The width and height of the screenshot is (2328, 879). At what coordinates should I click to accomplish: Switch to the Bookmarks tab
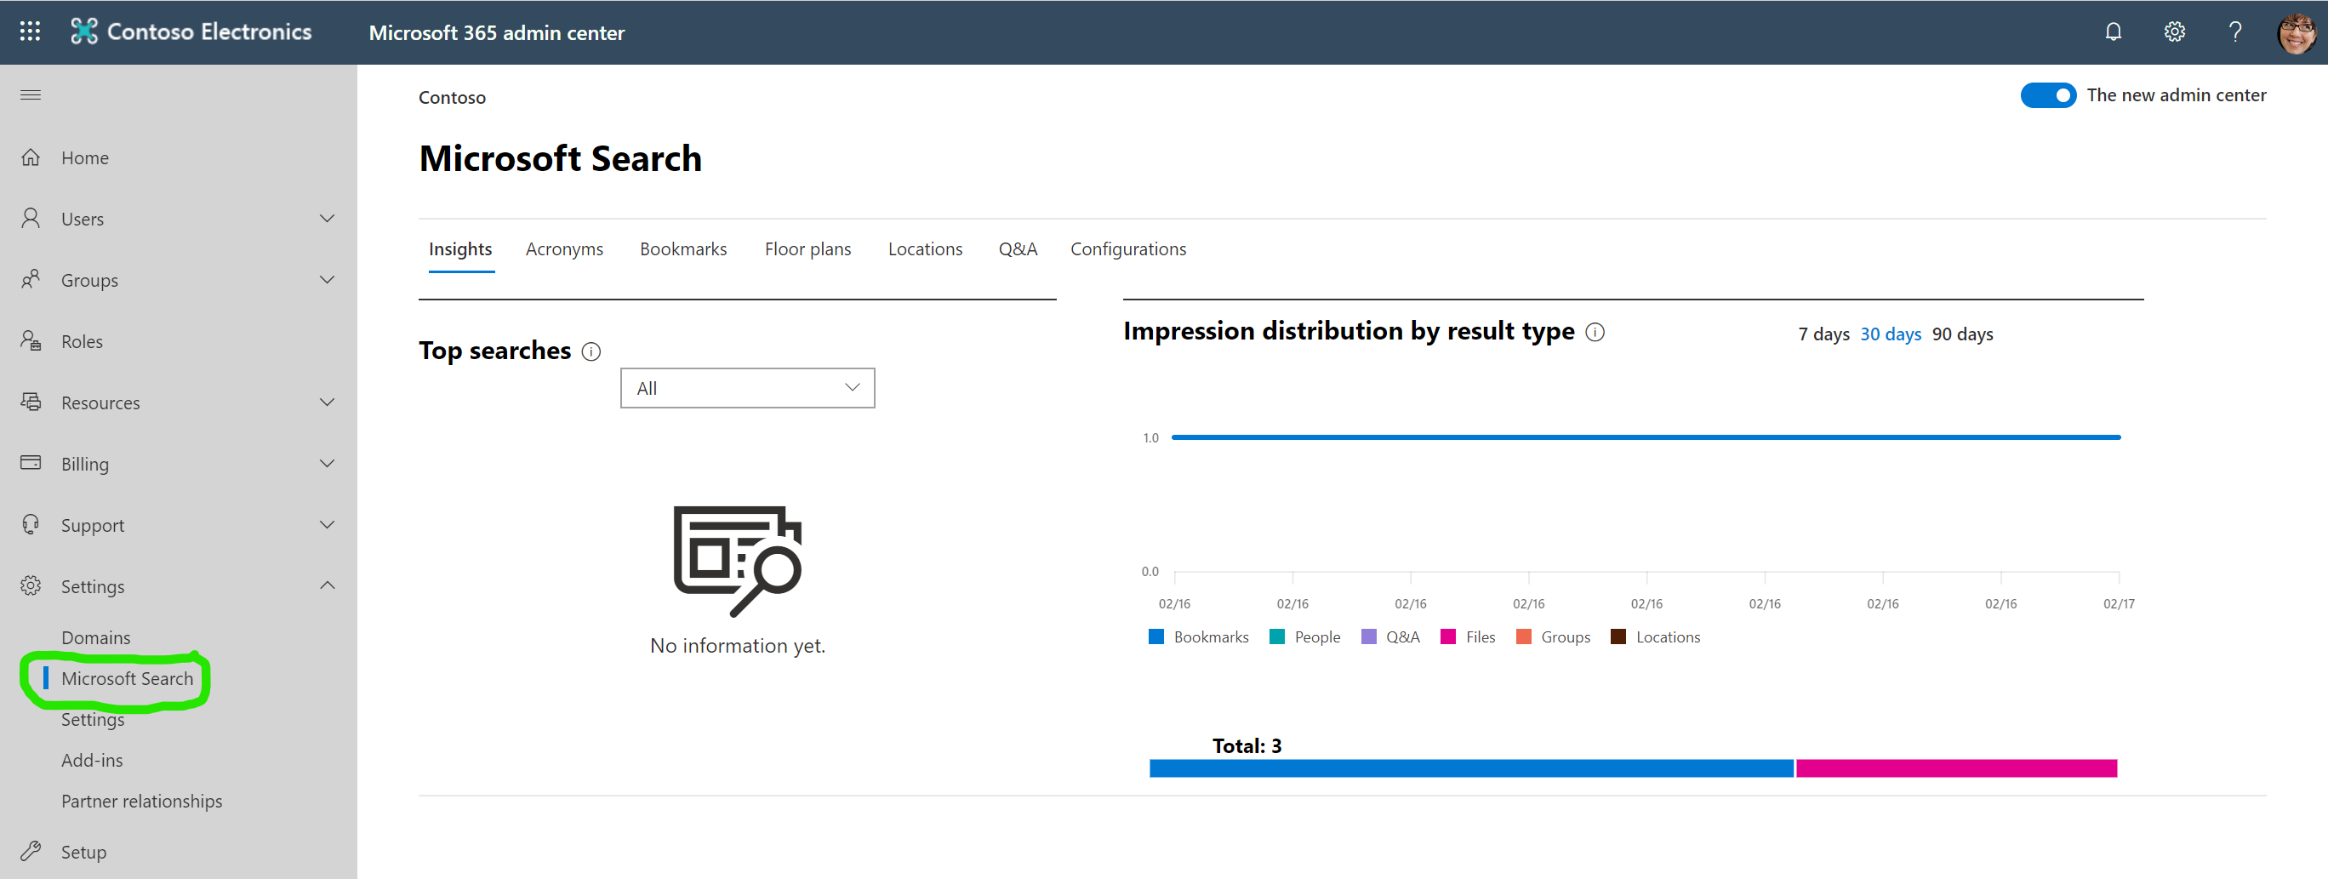pyautogui.click(x=683, y=249)
